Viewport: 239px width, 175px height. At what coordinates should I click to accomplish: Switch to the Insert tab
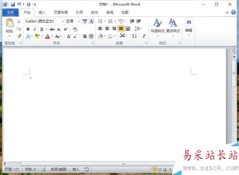42,12
